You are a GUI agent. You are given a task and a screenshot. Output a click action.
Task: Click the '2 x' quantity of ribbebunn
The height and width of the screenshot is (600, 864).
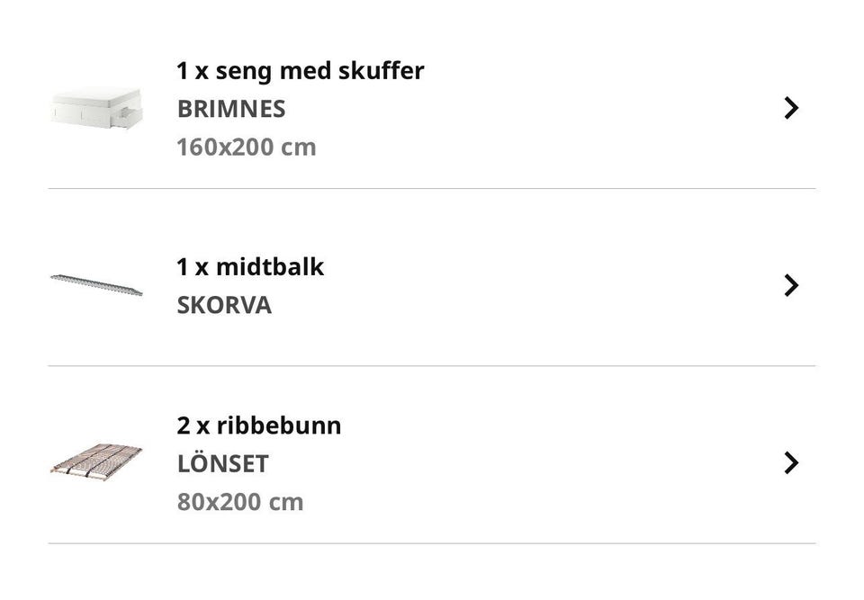193,425
